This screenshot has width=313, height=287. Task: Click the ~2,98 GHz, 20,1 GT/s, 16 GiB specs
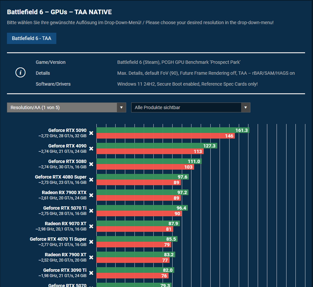coord(61,229)
